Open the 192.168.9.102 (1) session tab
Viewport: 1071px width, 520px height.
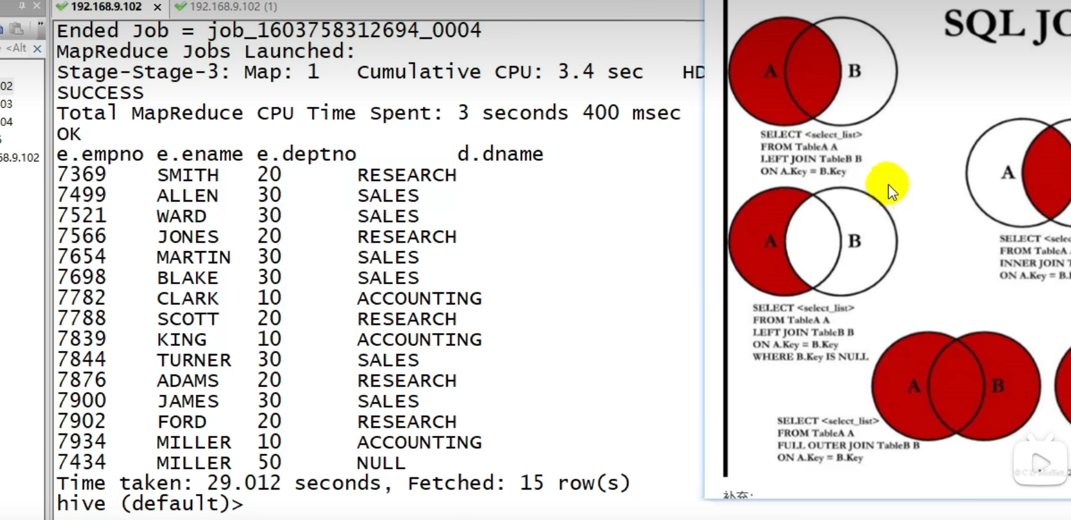click(233, 7)
